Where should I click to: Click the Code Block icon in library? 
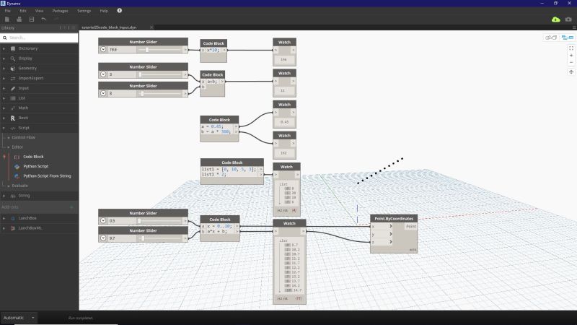[17, 157]
